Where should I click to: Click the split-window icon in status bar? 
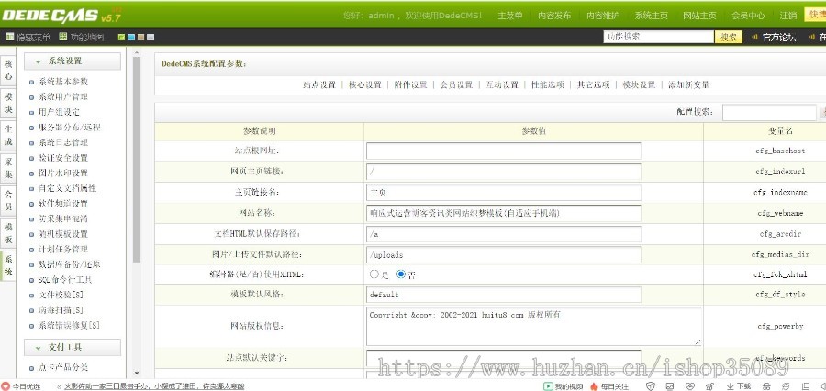806,386
